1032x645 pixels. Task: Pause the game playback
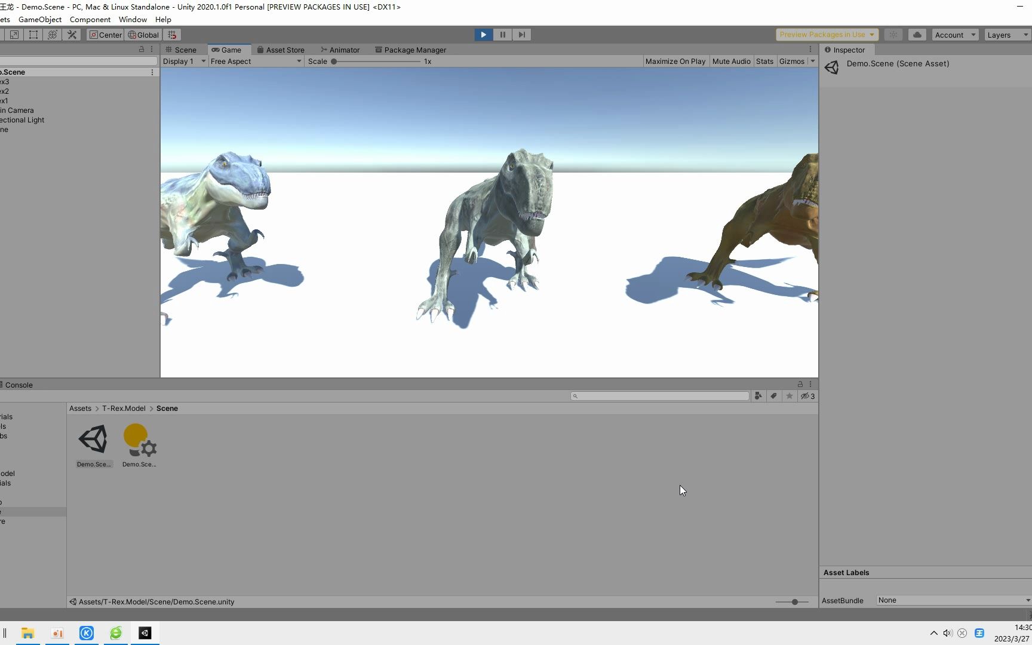point(503,35)
